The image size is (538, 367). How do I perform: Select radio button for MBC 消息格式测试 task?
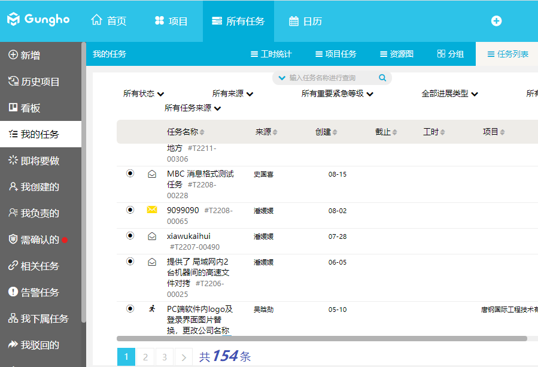(130, 174)
